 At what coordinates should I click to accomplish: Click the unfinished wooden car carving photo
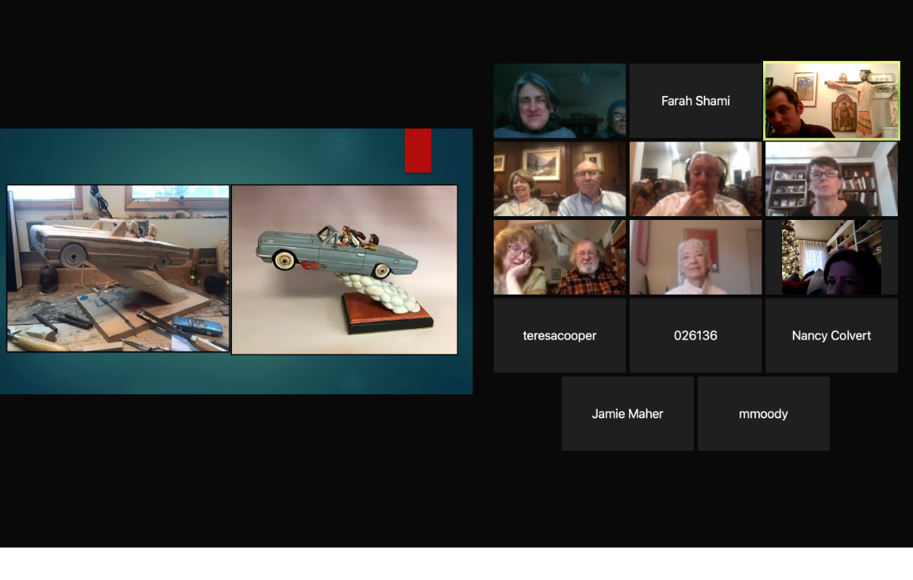(x=117, y=268)
